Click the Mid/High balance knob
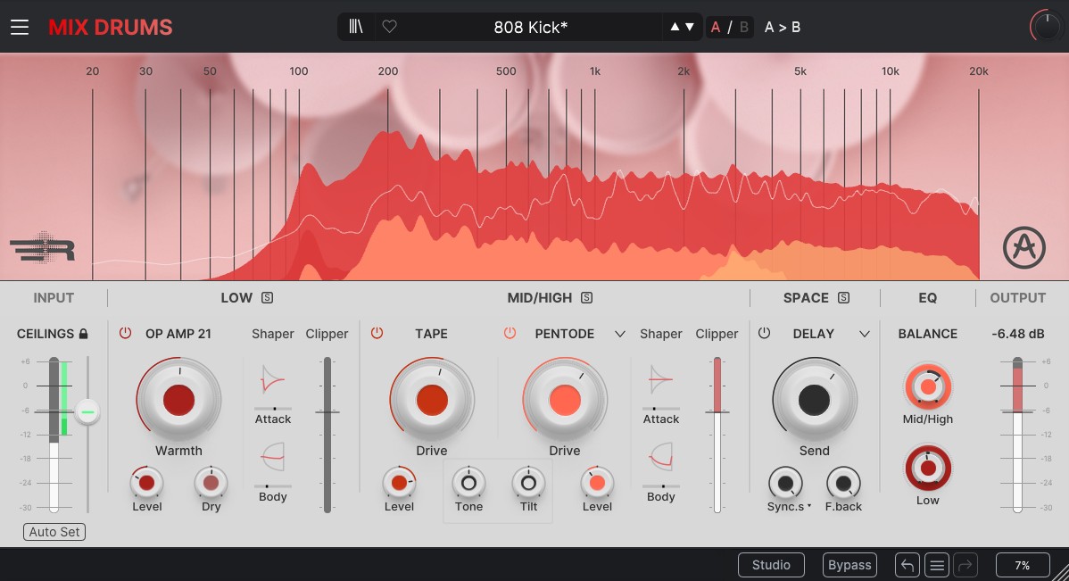 coord(928,386)
